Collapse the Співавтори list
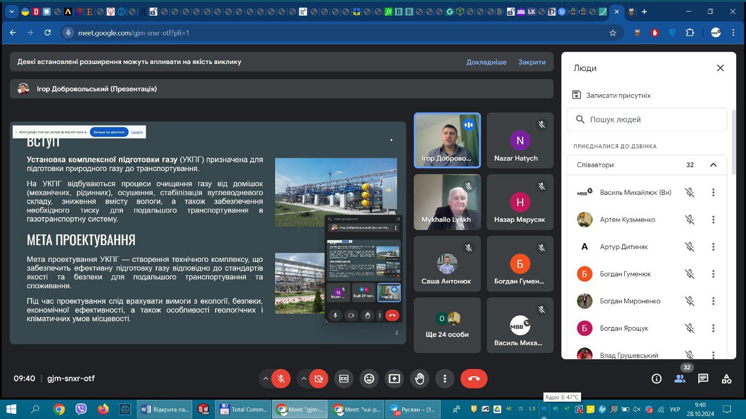Screen dimensions: 746x419 [713, 165]
